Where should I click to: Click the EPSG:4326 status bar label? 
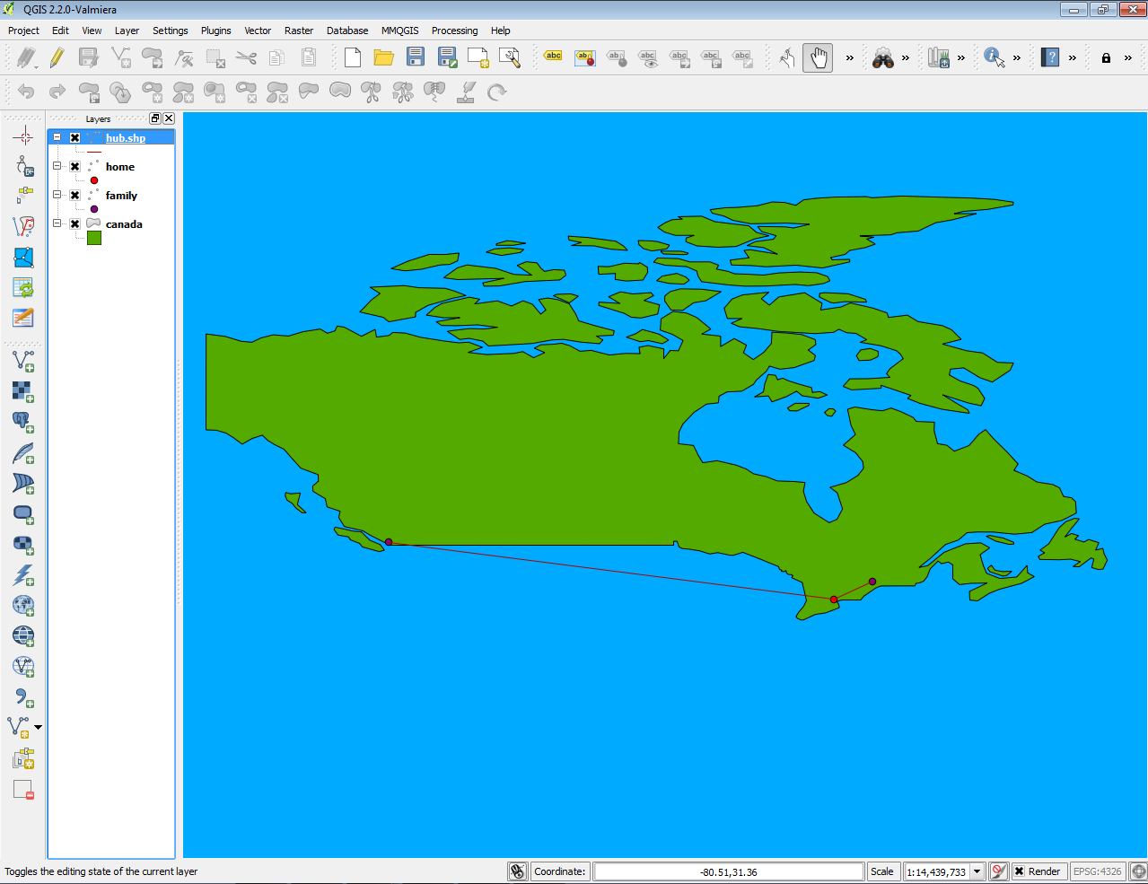pos(1096,871)
